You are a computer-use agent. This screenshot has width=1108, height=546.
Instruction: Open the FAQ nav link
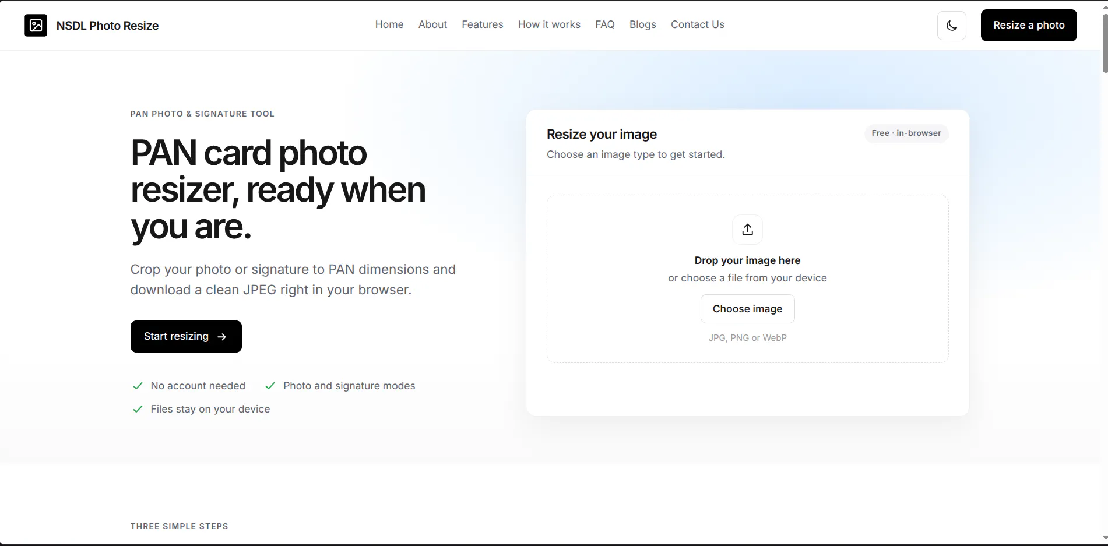pyautogui.click(x=604, y=24)
